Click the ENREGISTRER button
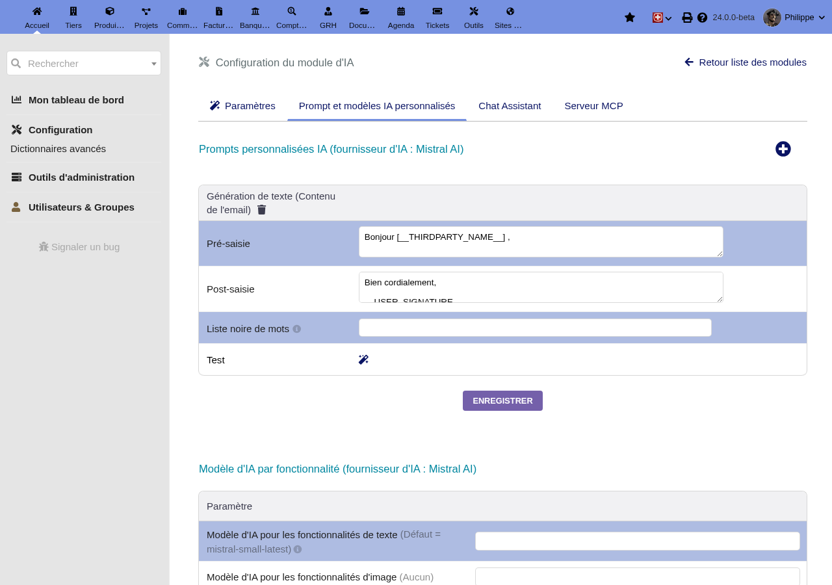832x585 pixels. [x=502, y=400]
